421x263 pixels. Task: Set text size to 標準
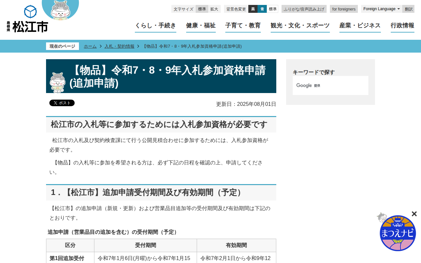tap(202, 9)
